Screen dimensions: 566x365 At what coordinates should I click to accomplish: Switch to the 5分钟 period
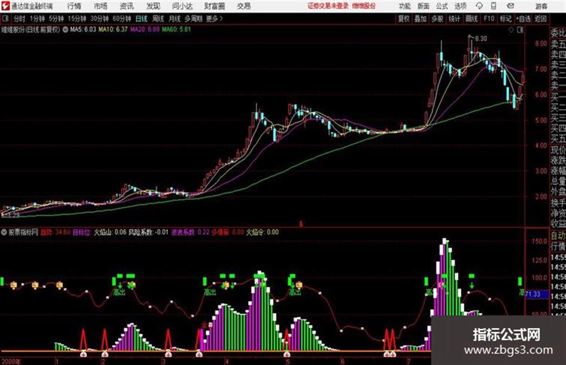(x=56, y=19)
